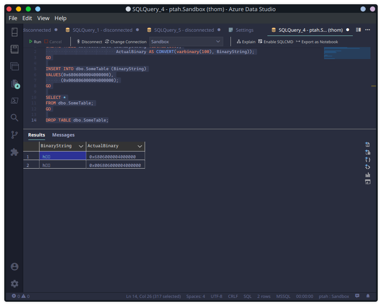Click the SQL language mode status entry

248,296
